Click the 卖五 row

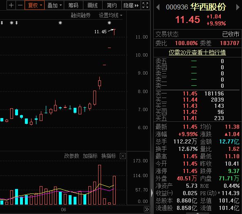pyautogui.click(x=197, y=61)
